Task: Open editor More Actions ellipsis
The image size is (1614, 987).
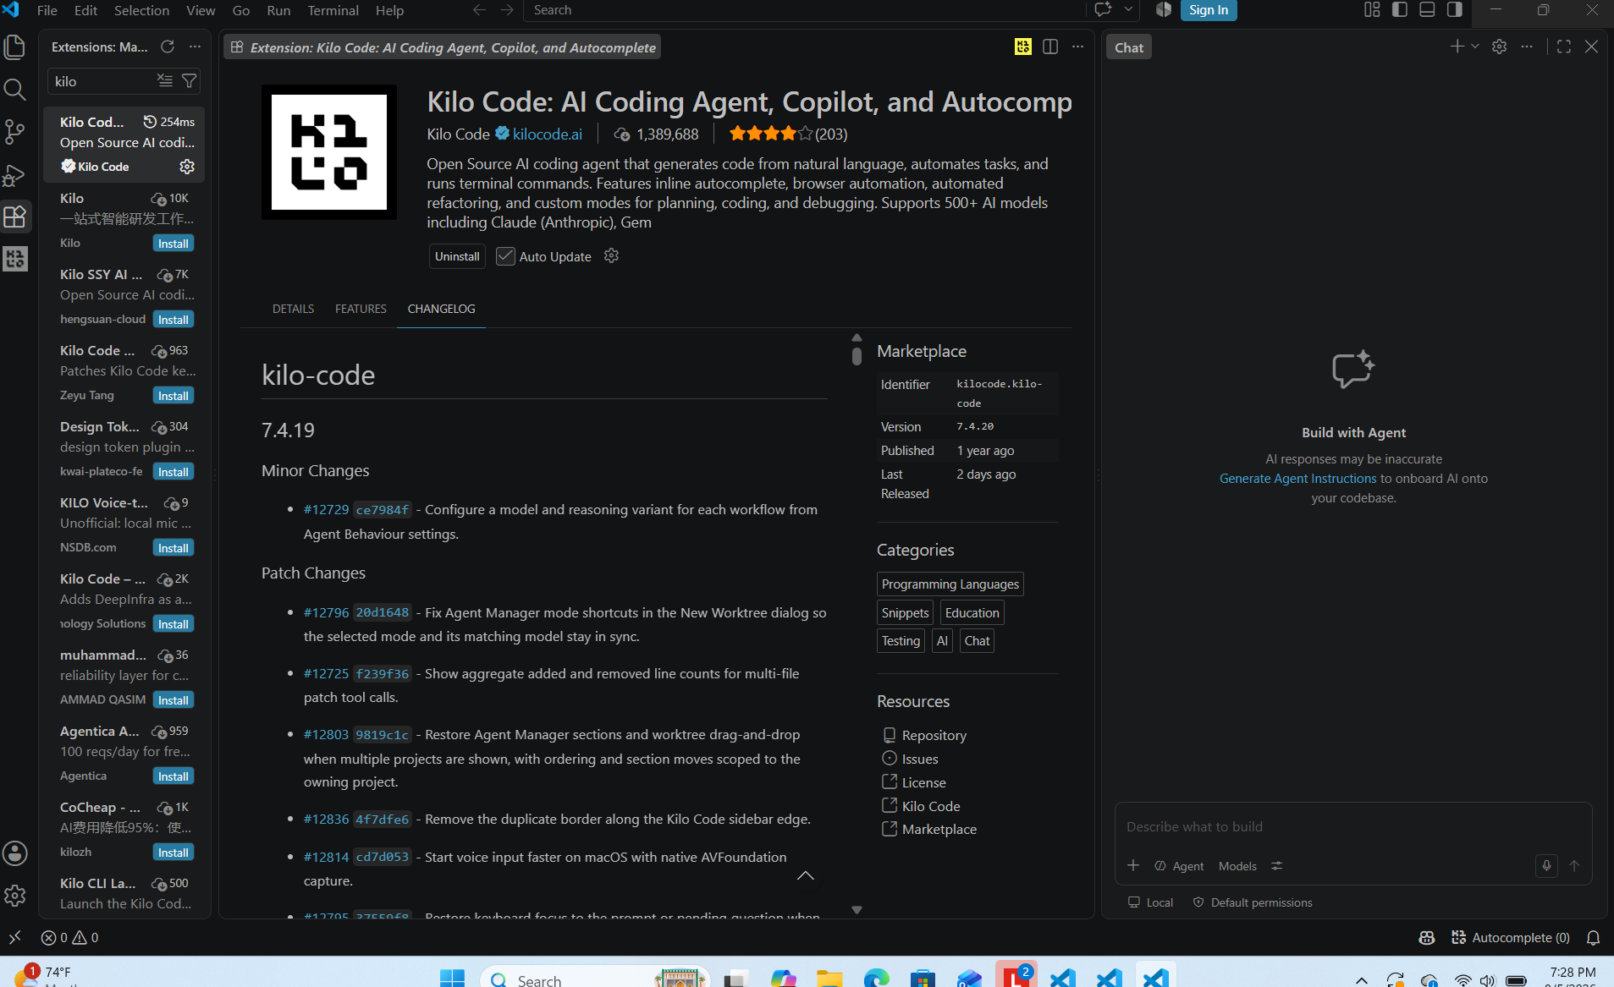Action: pyautogui.click(x=1077, y=47)
